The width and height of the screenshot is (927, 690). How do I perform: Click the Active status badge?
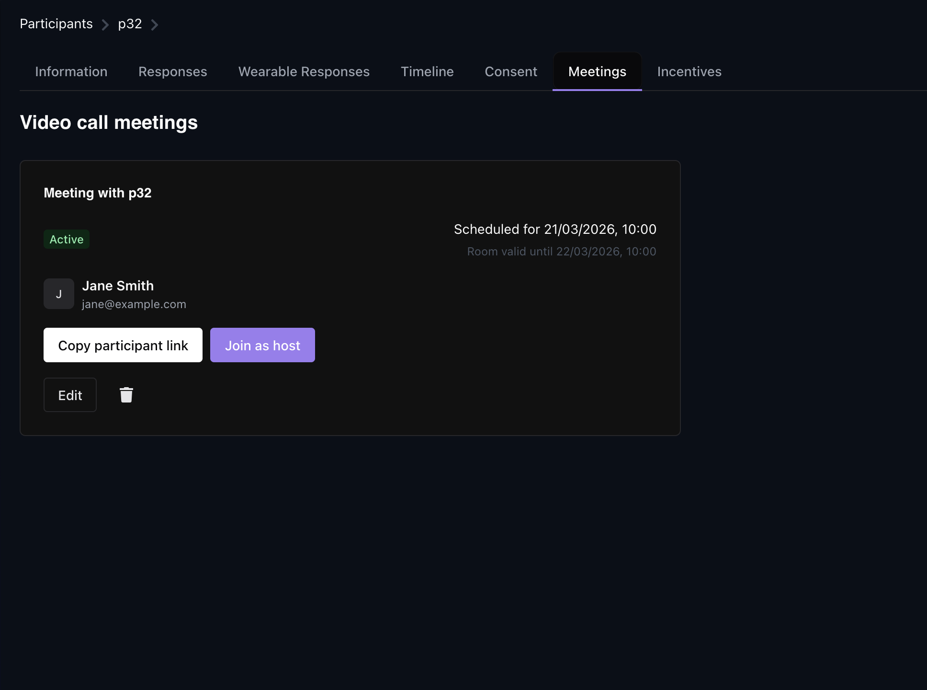click(x=67, y=239)
